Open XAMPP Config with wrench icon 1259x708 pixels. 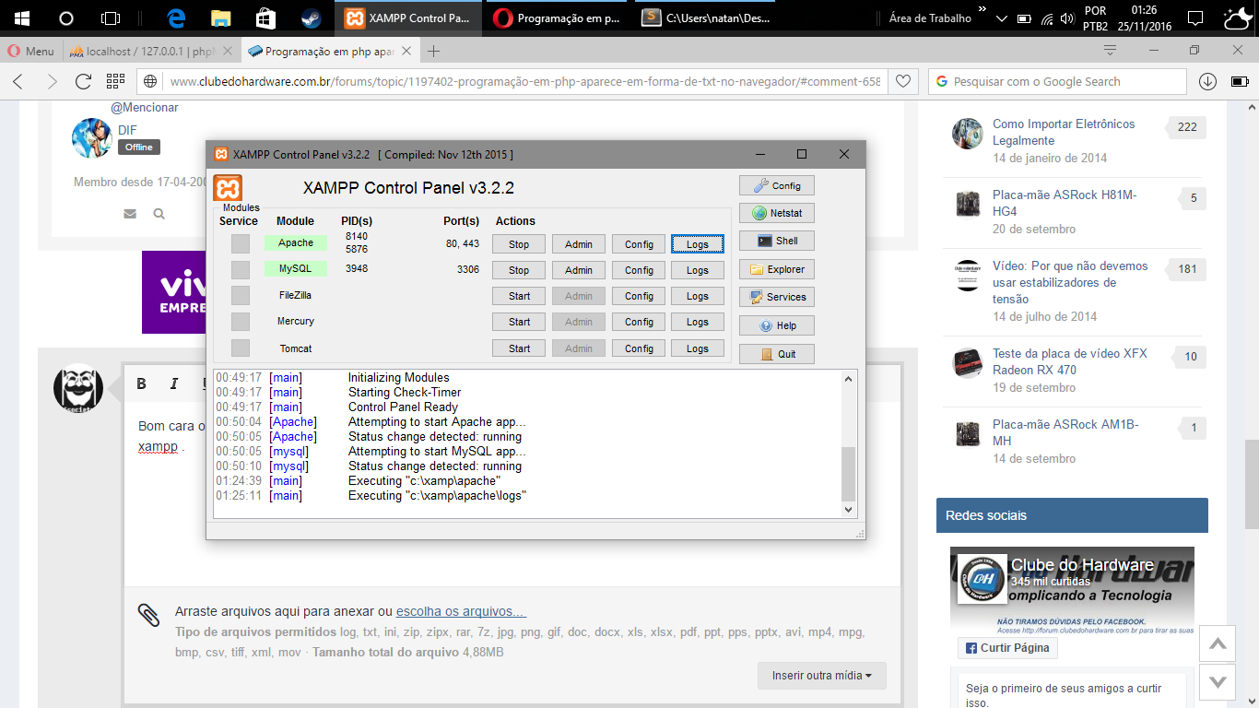777,185
